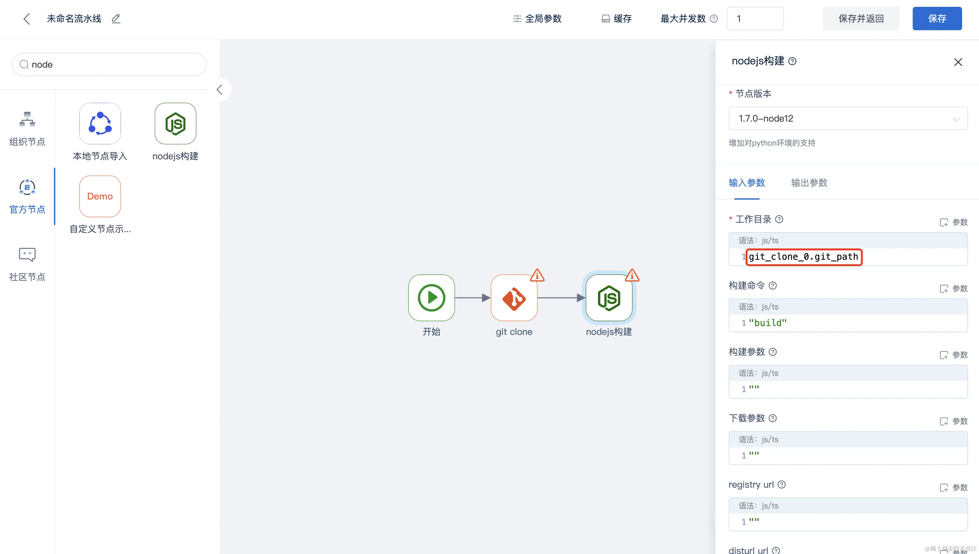Select the 本地节点导入 node icon
Screen dimensions: 979x554
100,124
